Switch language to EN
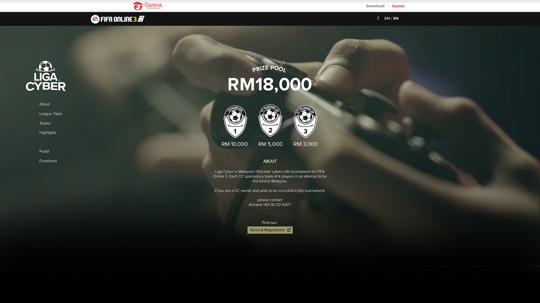Image resolution: width=540 pixels, height=303 pixels. pyautogui.click(x=396, y=18)
